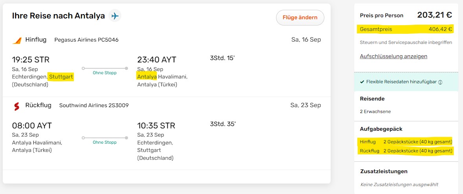Click the 19:25 STR departure time
This screenshot has height=194, width=463.
pyautogui.click(x=31, y=60)
